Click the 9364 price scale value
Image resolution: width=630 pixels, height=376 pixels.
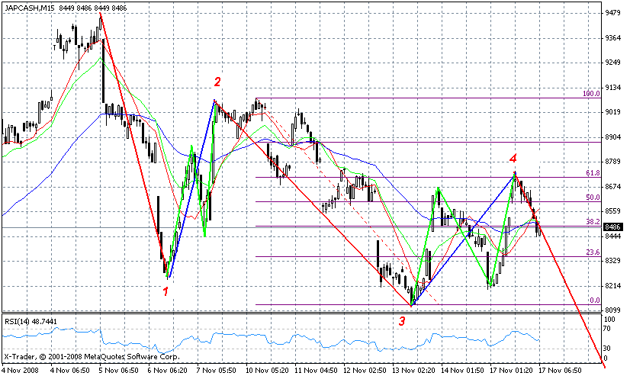[612, 38]
